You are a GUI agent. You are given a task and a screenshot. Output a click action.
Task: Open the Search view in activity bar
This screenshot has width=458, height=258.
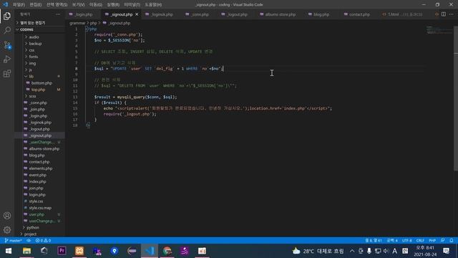7,30
